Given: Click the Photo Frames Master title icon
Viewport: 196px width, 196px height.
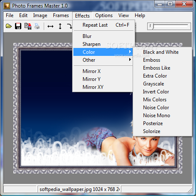Looking at the screenshot, I should coord(7,6).
